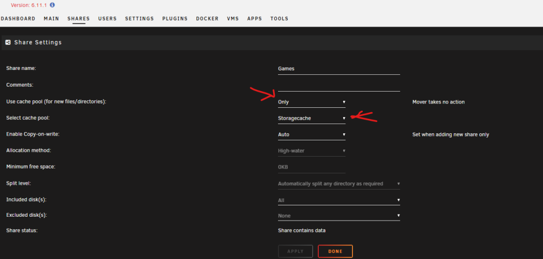543x259 pixels.
Task: Open the Users tab
Action: (x=108, y=18)
